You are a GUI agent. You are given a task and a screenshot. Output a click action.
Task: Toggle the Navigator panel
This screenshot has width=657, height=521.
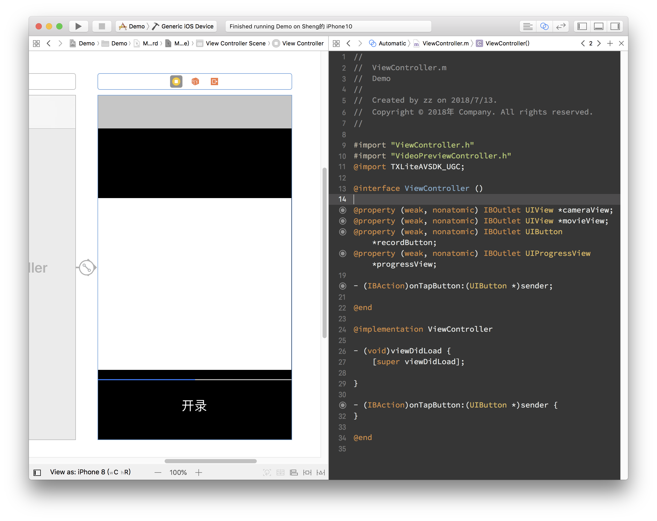coord(582,27)
